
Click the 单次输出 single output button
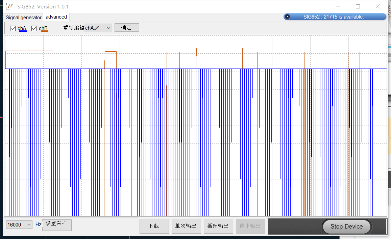(x=186, y=226)
